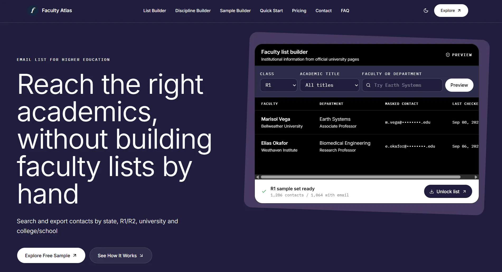Click the See How It Works button
Viewport: 502px width, 272px height.
coord(121,255)
